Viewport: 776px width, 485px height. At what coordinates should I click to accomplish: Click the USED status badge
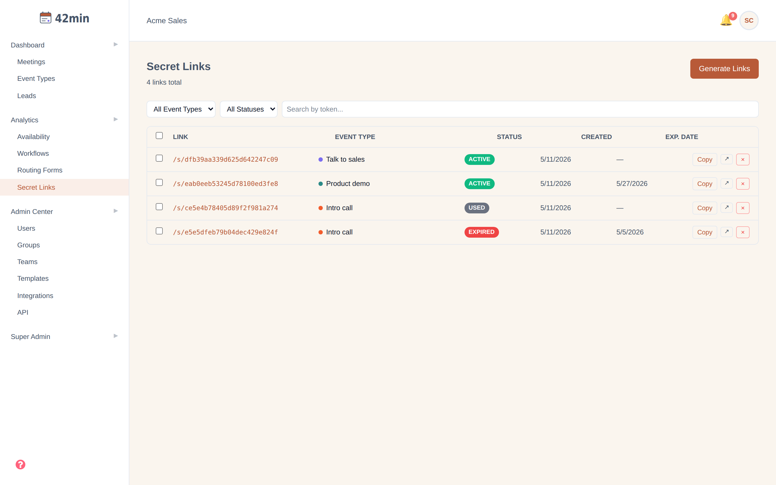pyautogui.click(x=476, y=208)
